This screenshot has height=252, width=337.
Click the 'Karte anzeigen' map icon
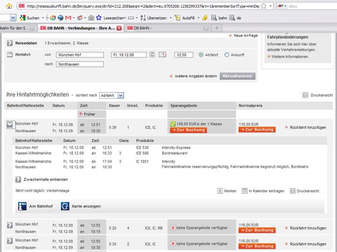click(x=65, y=206)
